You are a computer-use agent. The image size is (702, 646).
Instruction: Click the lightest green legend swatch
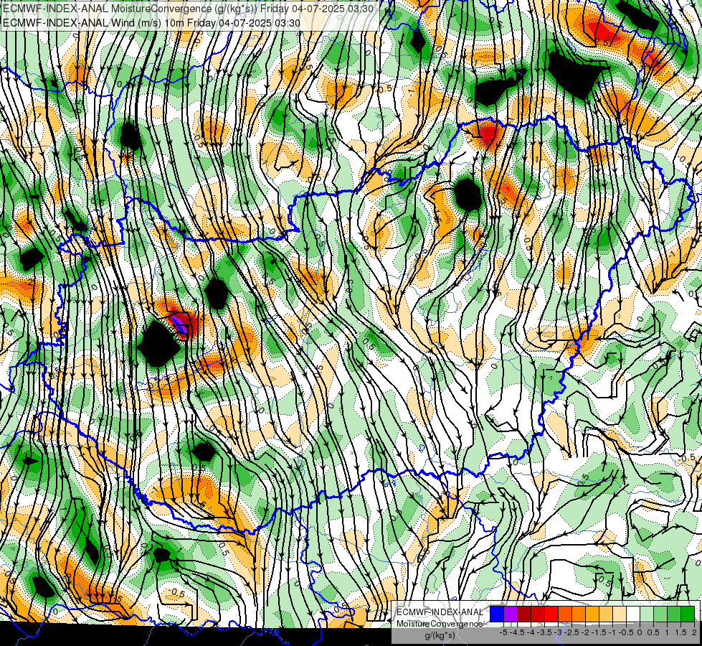point(647,614)
